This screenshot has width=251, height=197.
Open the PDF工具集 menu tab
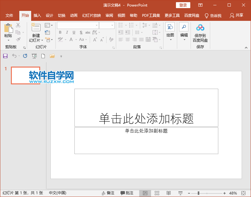(151, 15)
